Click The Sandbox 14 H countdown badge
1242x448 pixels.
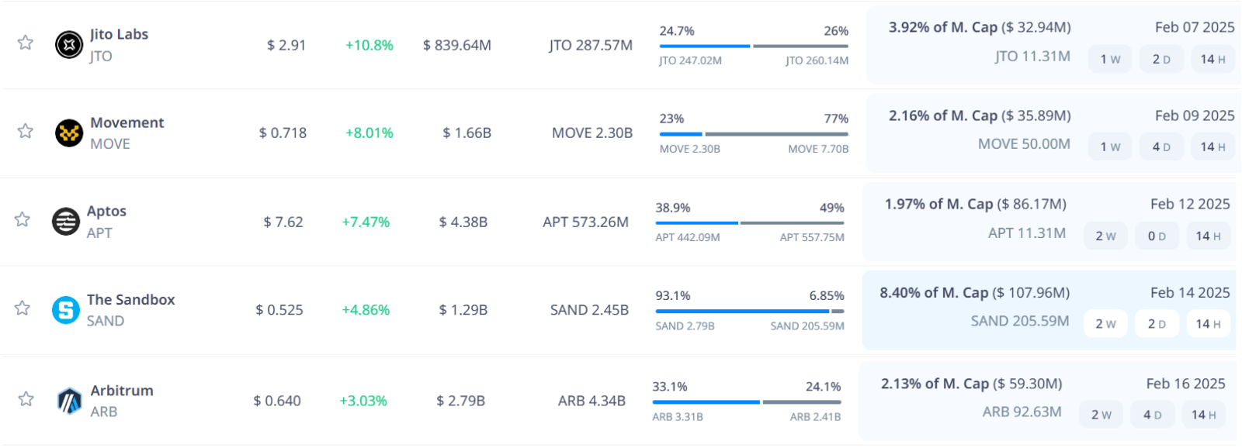(x=1208, y=324)
